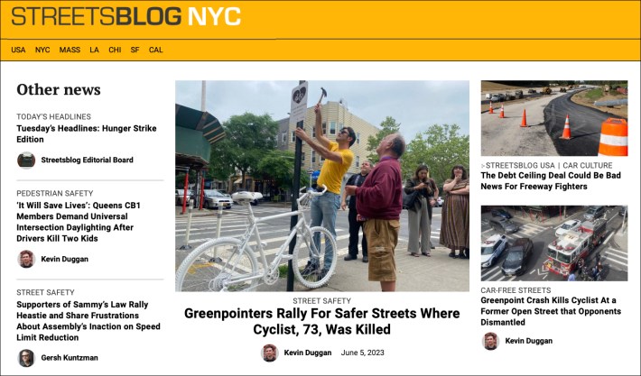Click Kevin Duggan avatar below main headline
Viewport: 641px width, 376px height.
click(269, 353)
